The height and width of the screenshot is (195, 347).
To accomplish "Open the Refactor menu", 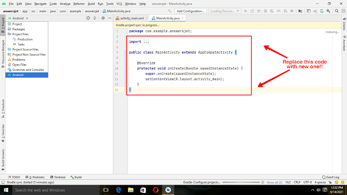I will click(79, 4).
